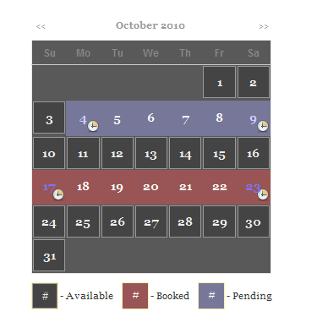Click the Booked legend color swatch
The height and width of the screenshot is (317, 317).
coord(135,296)
